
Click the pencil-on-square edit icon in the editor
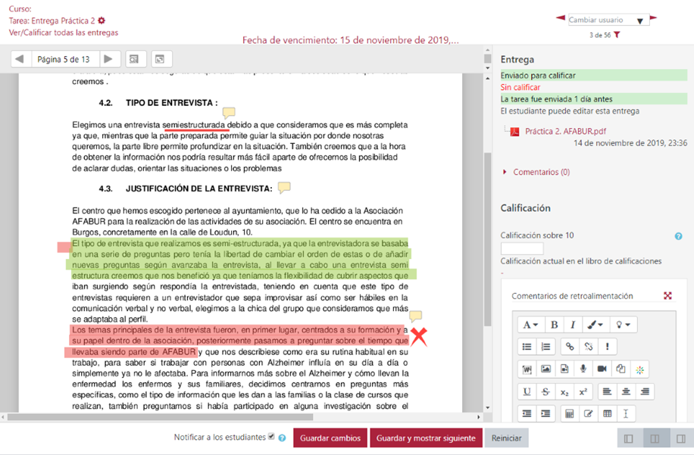[588, 413]
